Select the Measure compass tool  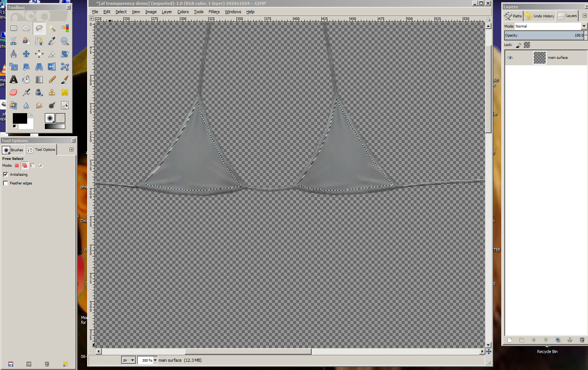click(x=14, y=54)
